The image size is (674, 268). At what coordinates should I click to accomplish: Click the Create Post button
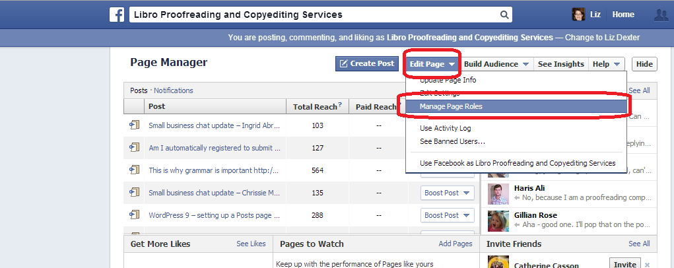tap(366, 64)
